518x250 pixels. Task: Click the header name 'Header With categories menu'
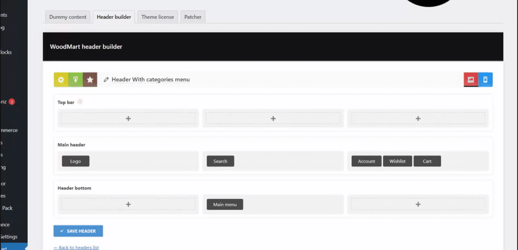[151, 80]
